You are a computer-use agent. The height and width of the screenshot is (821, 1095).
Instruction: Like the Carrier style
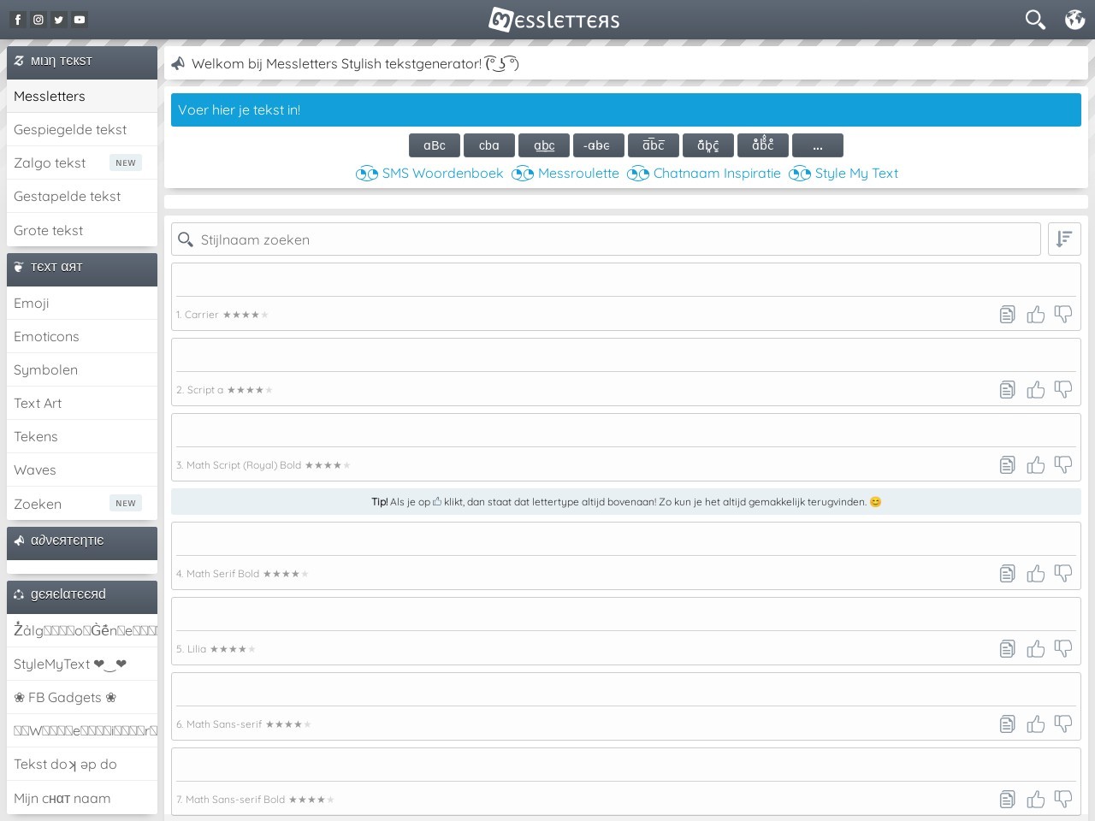coord(1036,315)
